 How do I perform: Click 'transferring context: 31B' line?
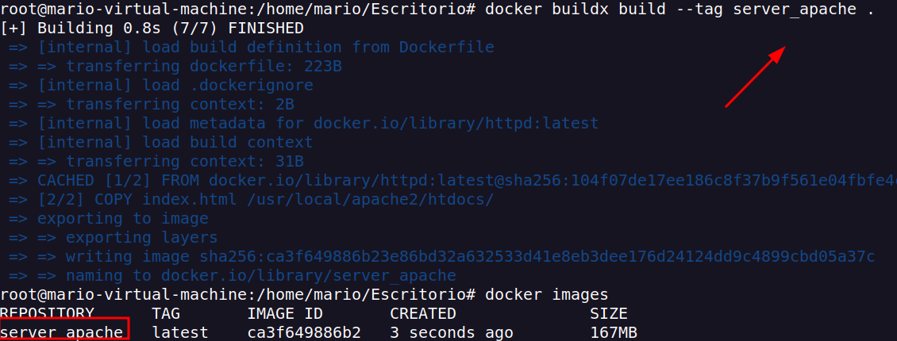point(156,162)
